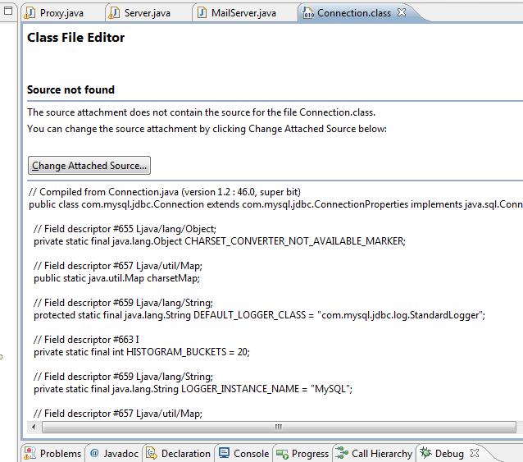523x462 pixels.
Task: Click the Javadoc @ icon
Action: click(94, 453)
